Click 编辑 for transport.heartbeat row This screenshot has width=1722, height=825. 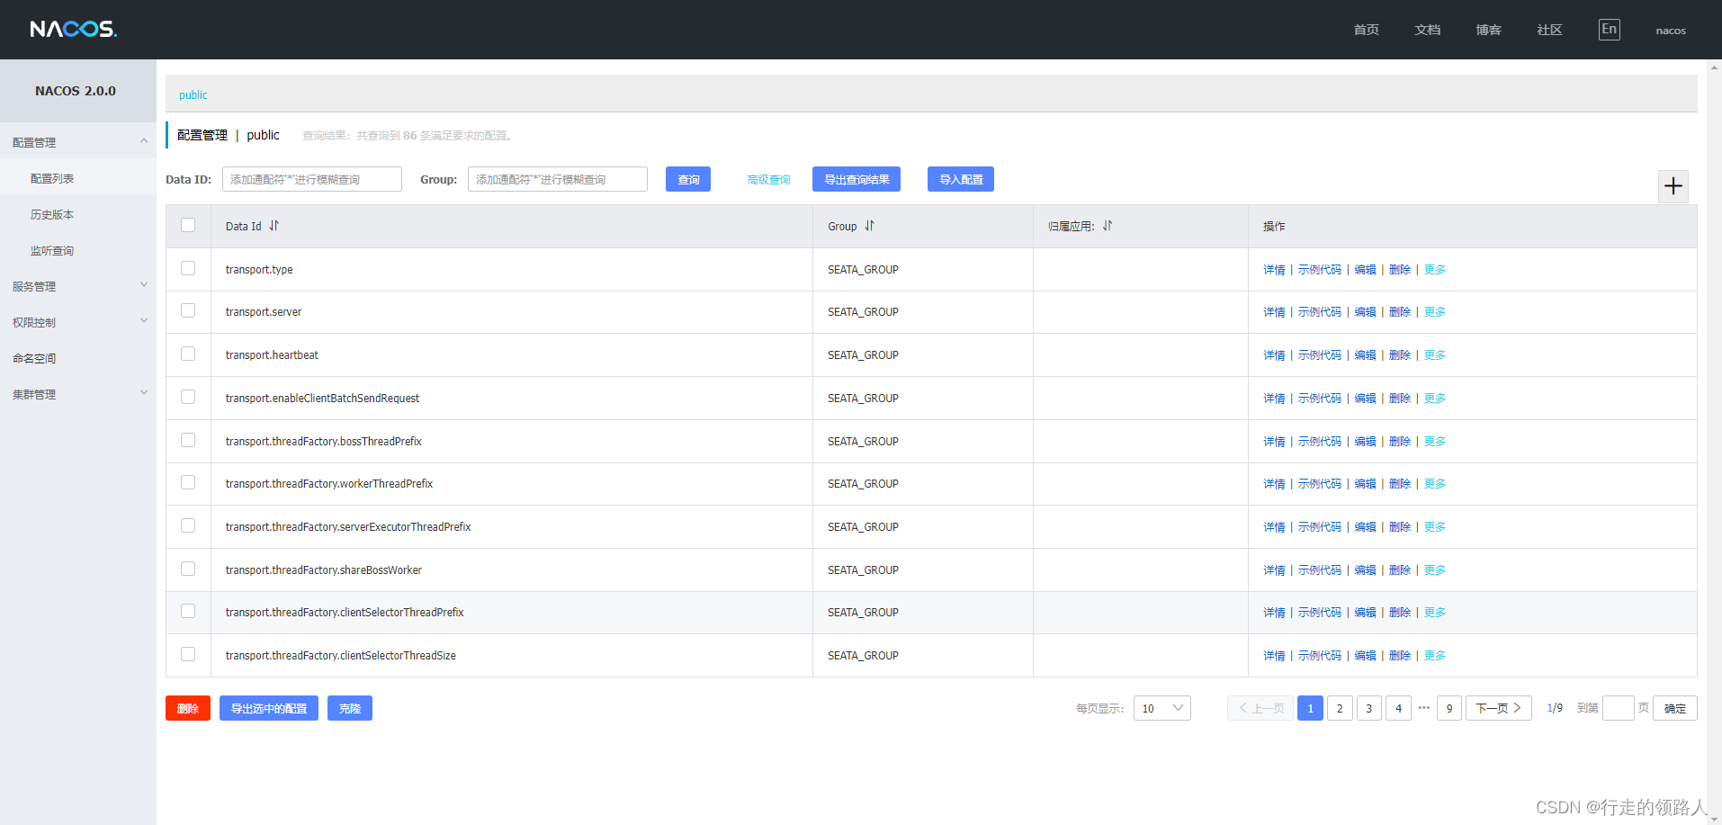click(x=1366, y=355)
